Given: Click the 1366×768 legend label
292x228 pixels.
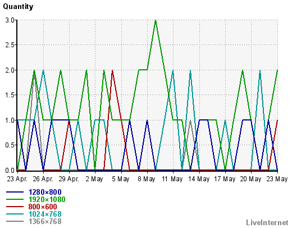Looking at the screenshot, I should [45, 221].
